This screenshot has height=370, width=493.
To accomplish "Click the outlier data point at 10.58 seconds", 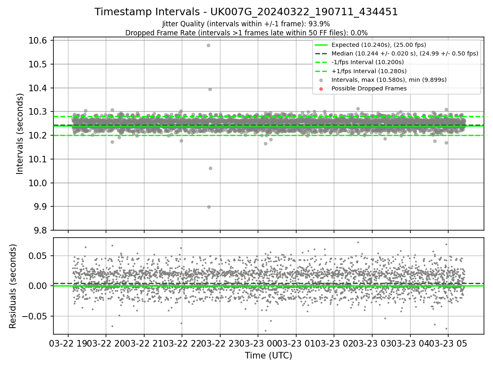I will 208,45.
